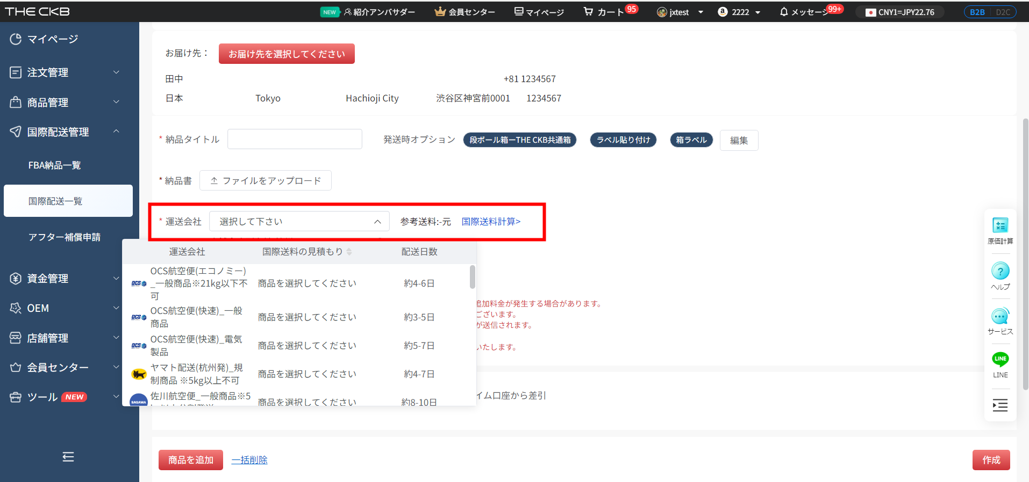Viewport: 1029px width, 482px height.
Task: Click 作成 create button
Action: [991, 460]
